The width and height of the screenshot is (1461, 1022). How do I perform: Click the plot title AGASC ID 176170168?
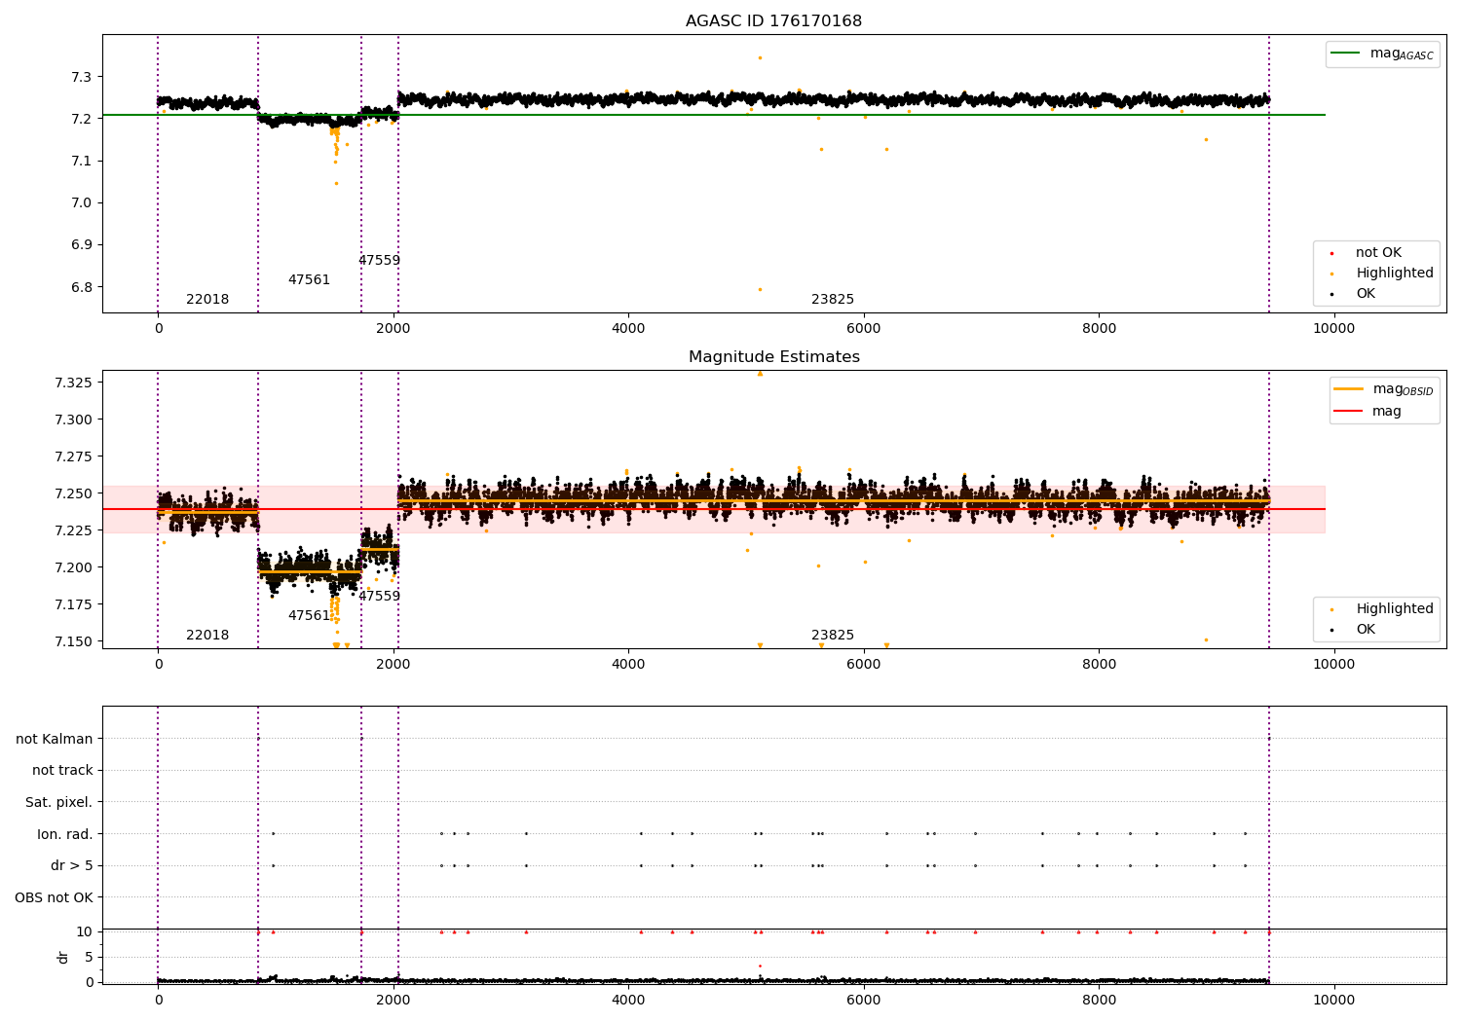[x=773, y=21]
